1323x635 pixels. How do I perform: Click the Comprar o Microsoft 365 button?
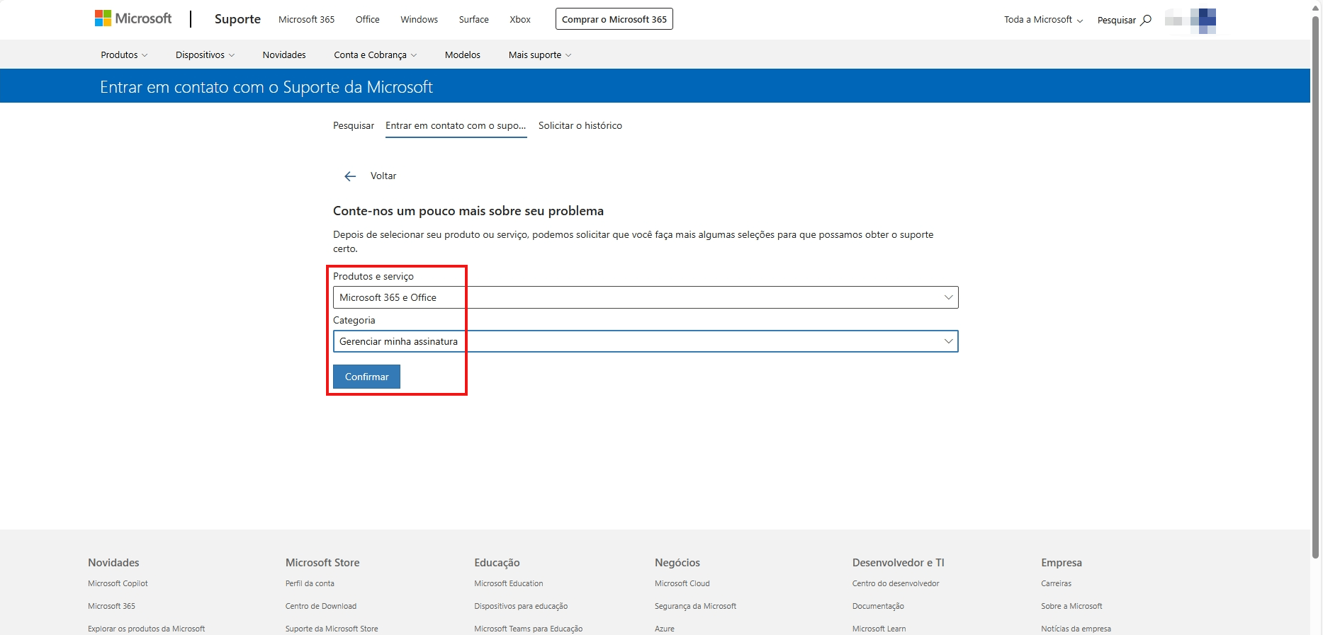(x=614, y=19)
